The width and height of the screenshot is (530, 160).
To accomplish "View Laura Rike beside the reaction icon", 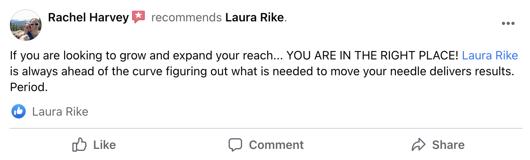I will click(60, 112).
